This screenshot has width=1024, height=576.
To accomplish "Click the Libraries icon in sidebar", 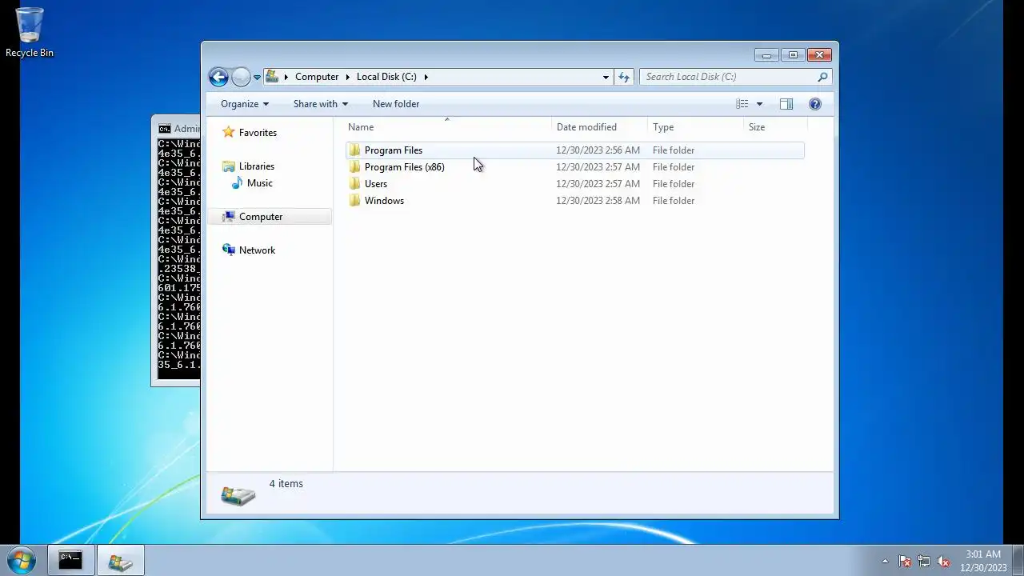I will pos(229,166).
